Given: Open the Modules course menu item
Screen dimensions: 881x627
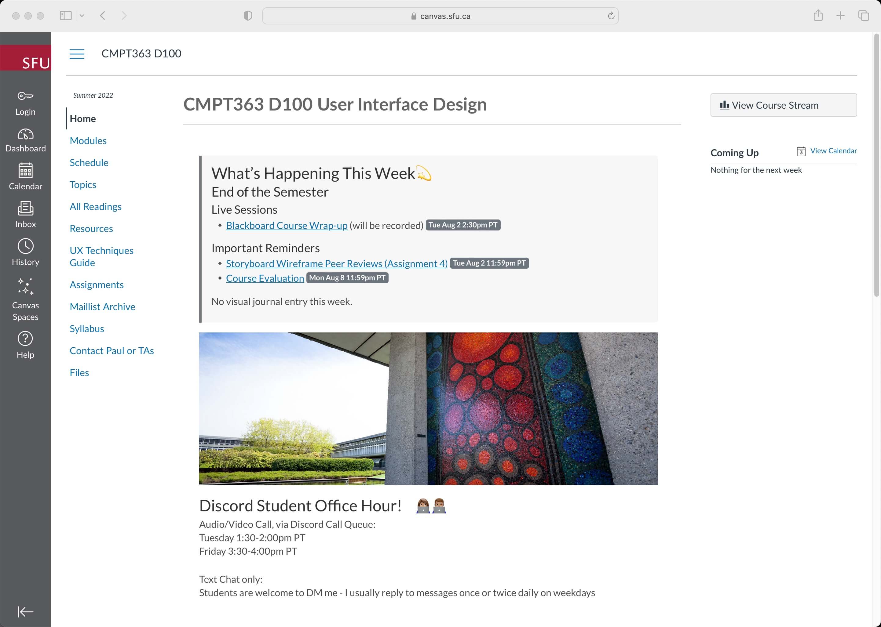Looking at the screenshot, I should [x=88, y=140].
